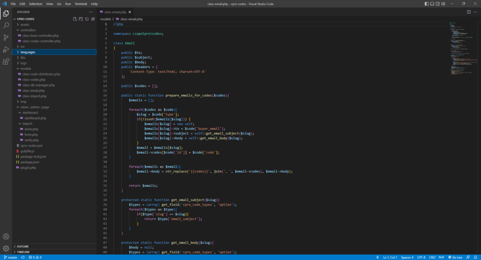Open notifications bell in status bar
Viewport: 481px width, 260px height.
(x=475, y=258)
